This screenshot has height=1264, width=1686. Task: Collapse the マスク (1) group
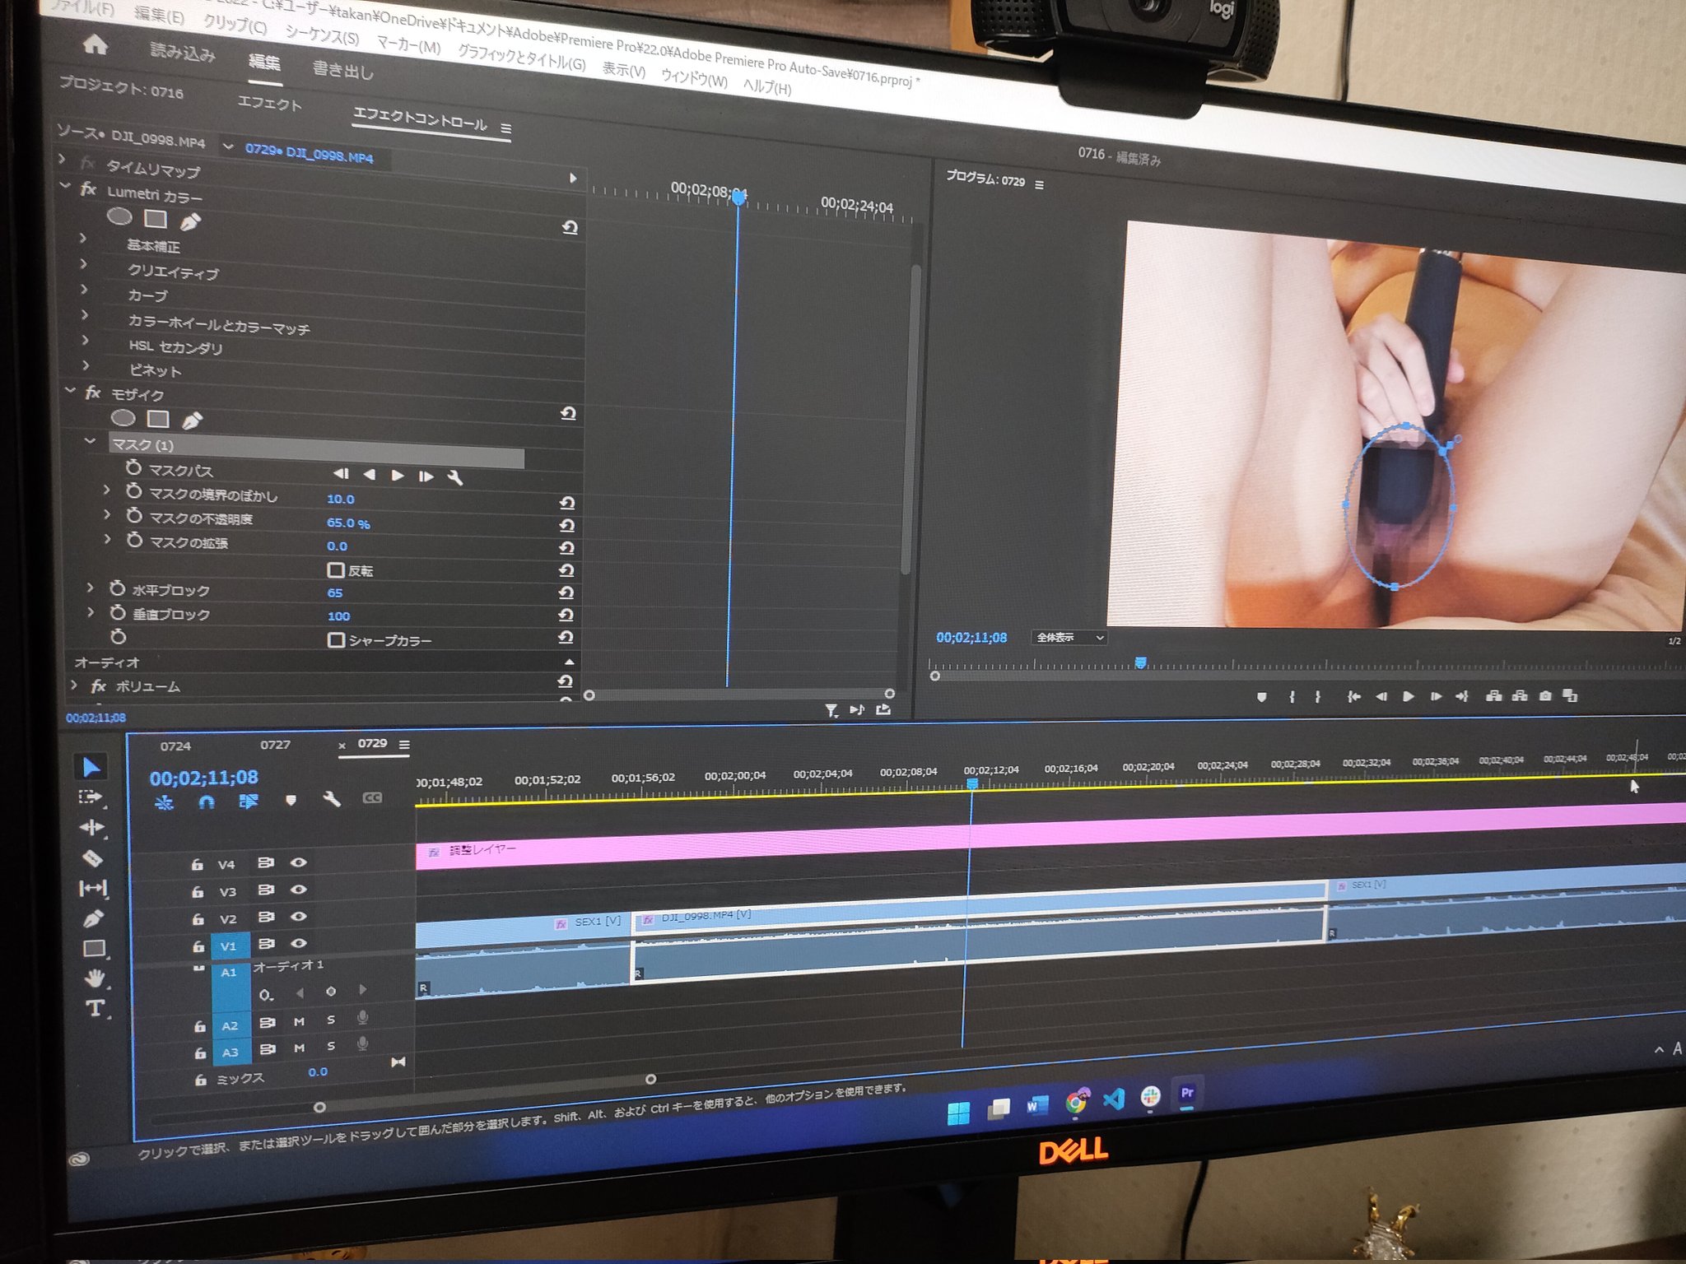point(91,441)
